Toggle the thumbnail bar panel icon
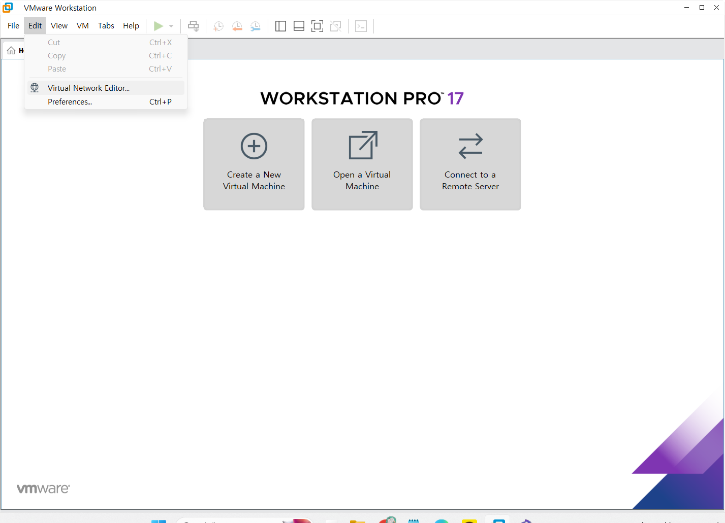 [299, 26]
